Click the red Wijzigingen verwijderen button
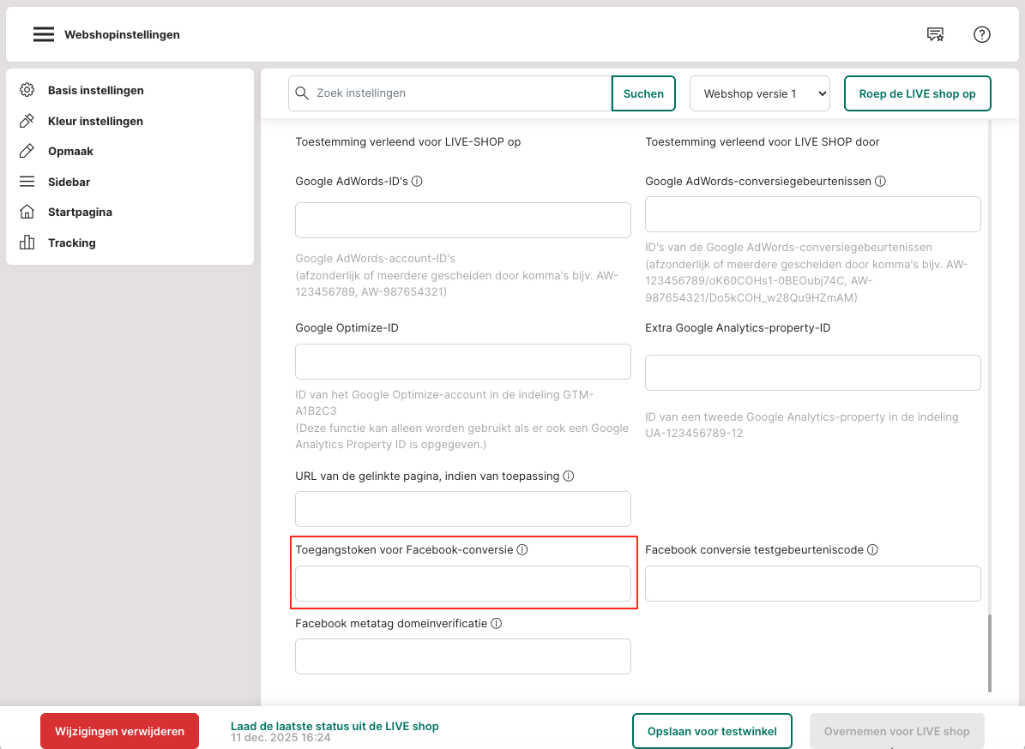Viewport: 1025px width, 749px height. pos(119,731)
